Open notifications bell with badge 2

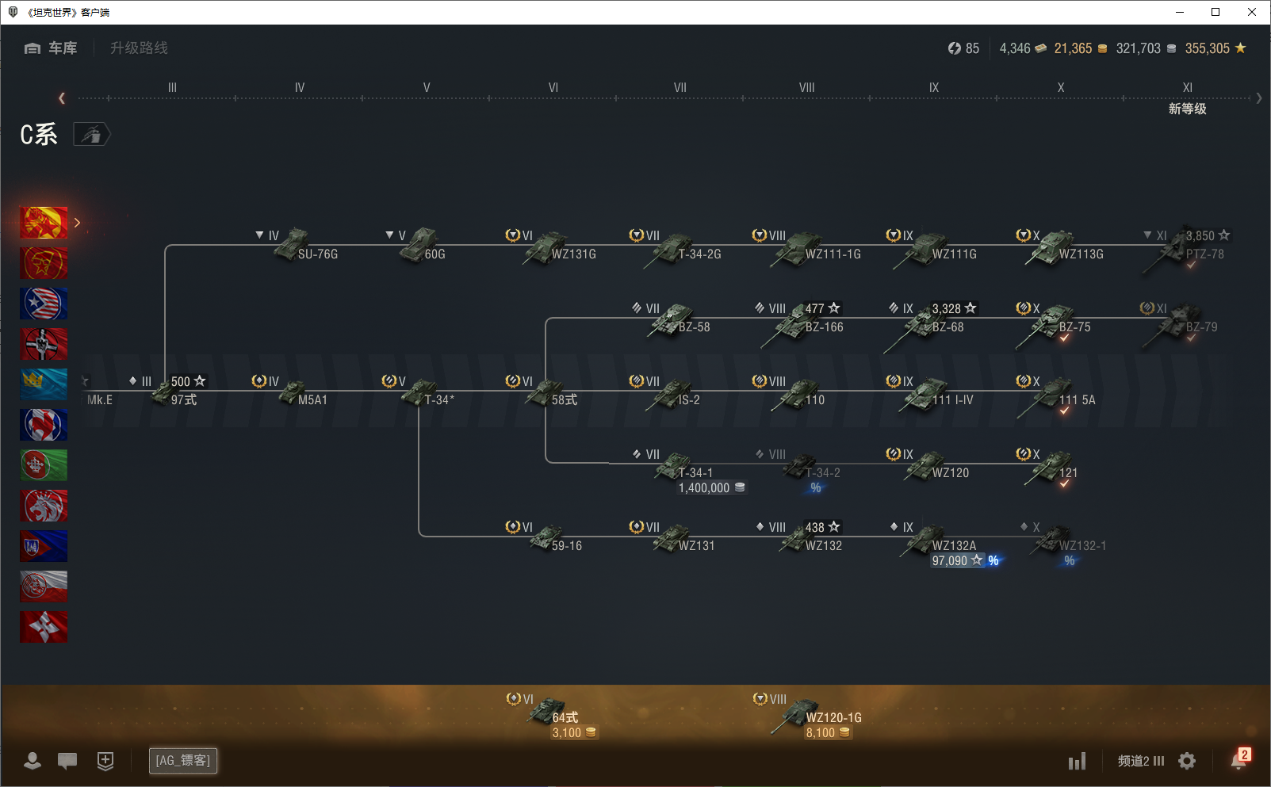[x=1238, y=759]
